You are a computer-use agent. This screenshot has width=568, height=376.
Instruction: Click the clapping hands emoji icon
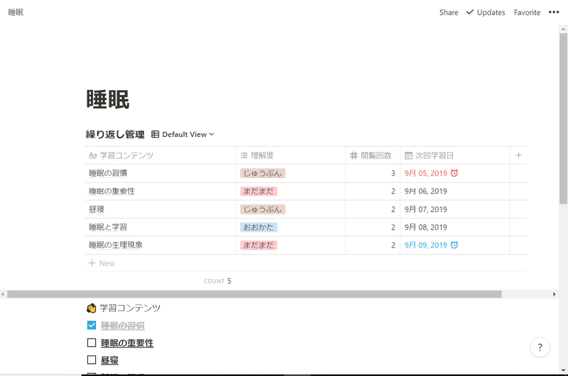pos(92,308)
